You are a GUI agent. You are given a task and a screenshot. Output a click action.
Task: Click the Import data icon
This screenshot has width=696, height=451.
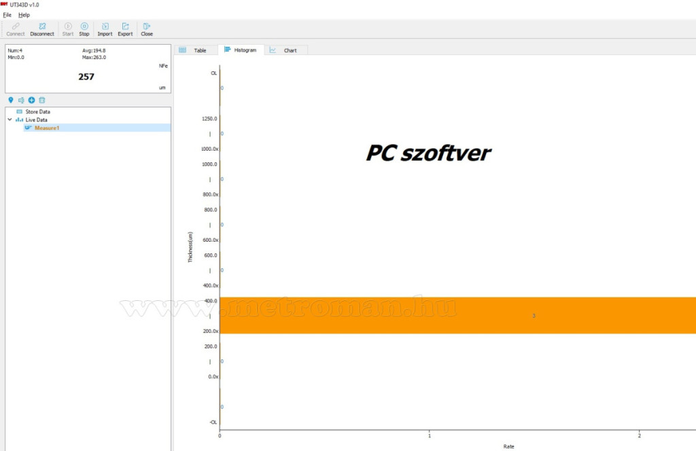tap(105, 26)
